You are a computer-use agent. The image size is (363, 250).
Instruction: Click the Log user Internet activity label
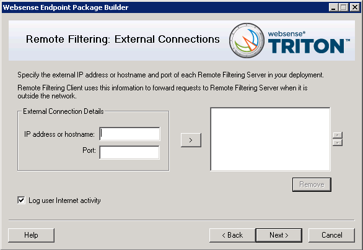point(64,200)
